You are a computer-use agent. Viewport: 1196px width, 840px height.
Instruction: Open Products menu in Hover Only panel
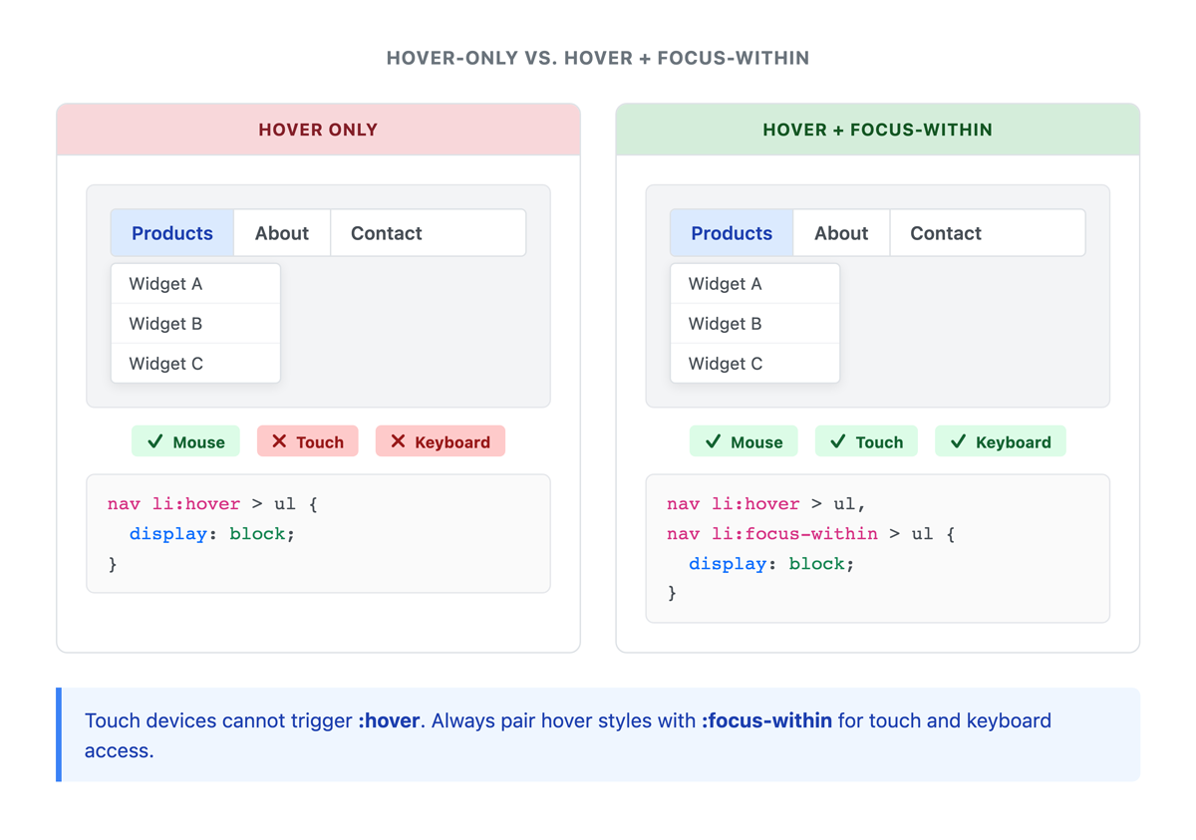172,233
